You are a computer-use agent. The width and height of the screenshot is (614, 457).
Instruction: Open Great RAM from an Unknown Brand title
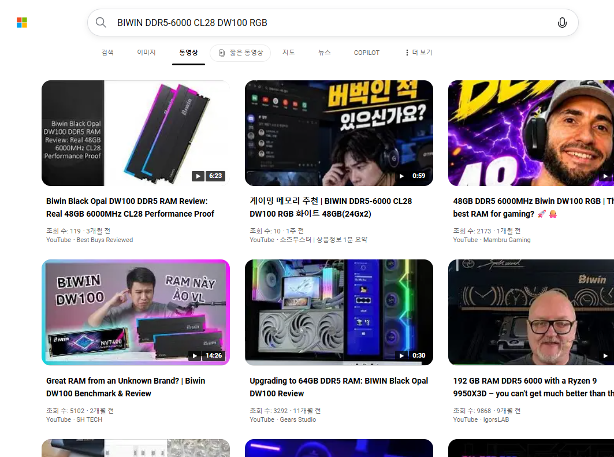pyautogui.click(x=126, y=387)
